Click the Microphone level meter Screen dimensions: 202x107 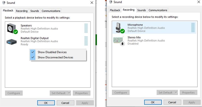coord(193,28)
